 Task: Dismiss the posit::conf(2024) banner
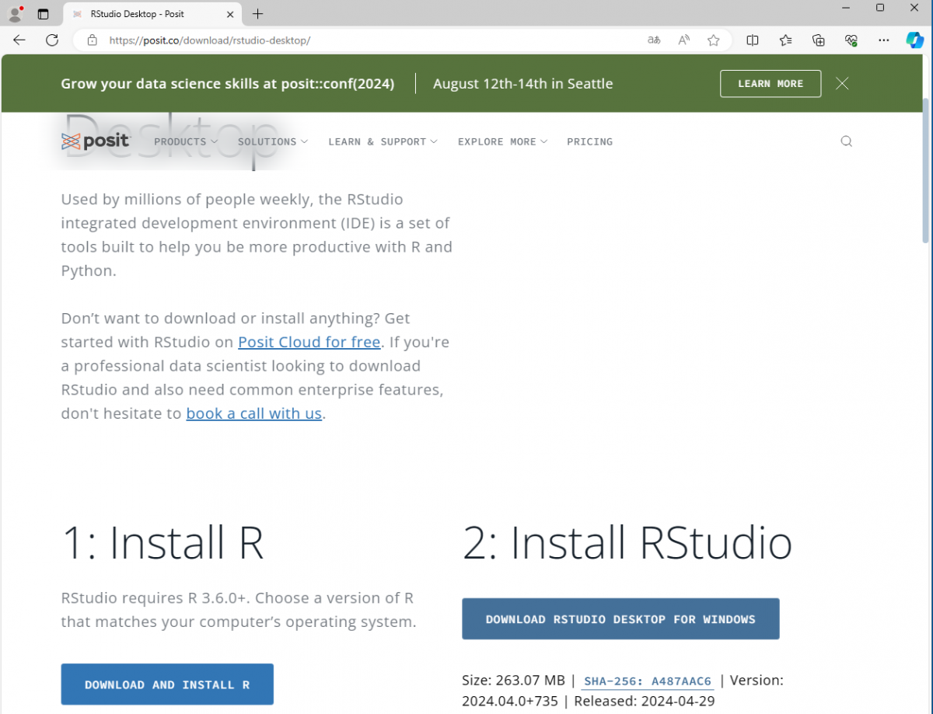click(842, 83)
